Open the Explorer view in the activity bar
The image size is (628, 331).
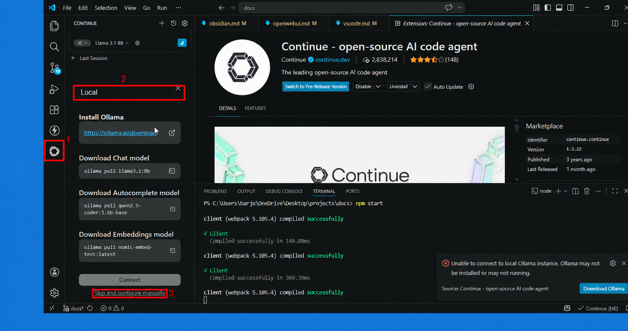click(x=54, y=26)
